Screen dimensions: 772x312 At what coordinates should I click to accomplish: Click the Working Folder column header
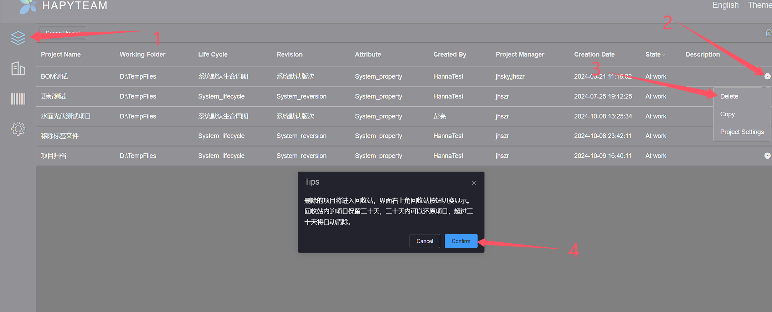143,54
